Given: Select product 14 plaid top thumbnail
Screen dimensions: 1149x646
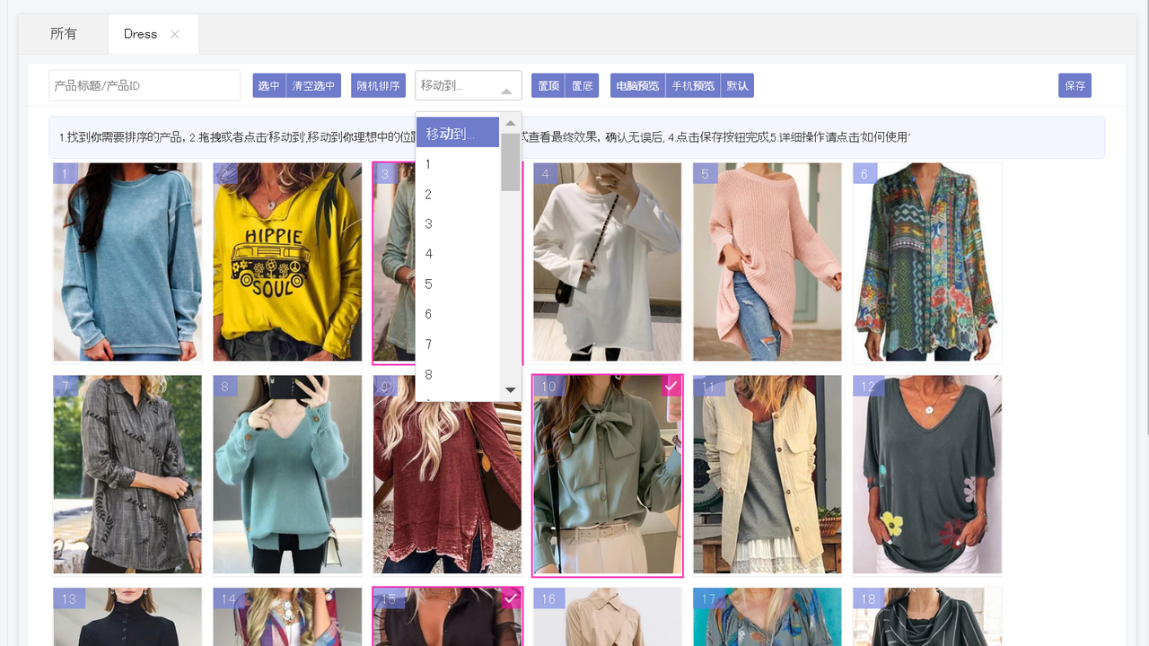Looking at the screenshot, I should click(x=287, y=617).
